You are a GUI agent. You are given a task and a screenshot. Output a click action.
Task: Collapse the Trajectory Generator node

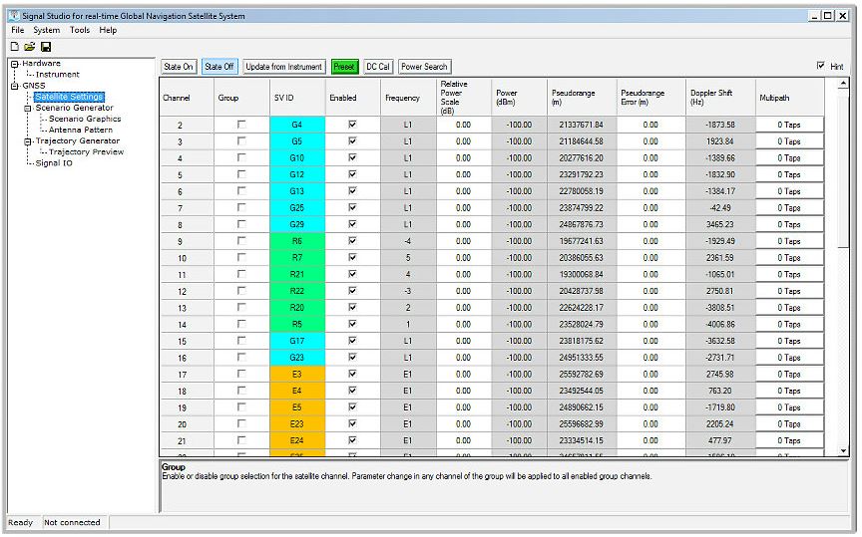click(x=28, y=141)
